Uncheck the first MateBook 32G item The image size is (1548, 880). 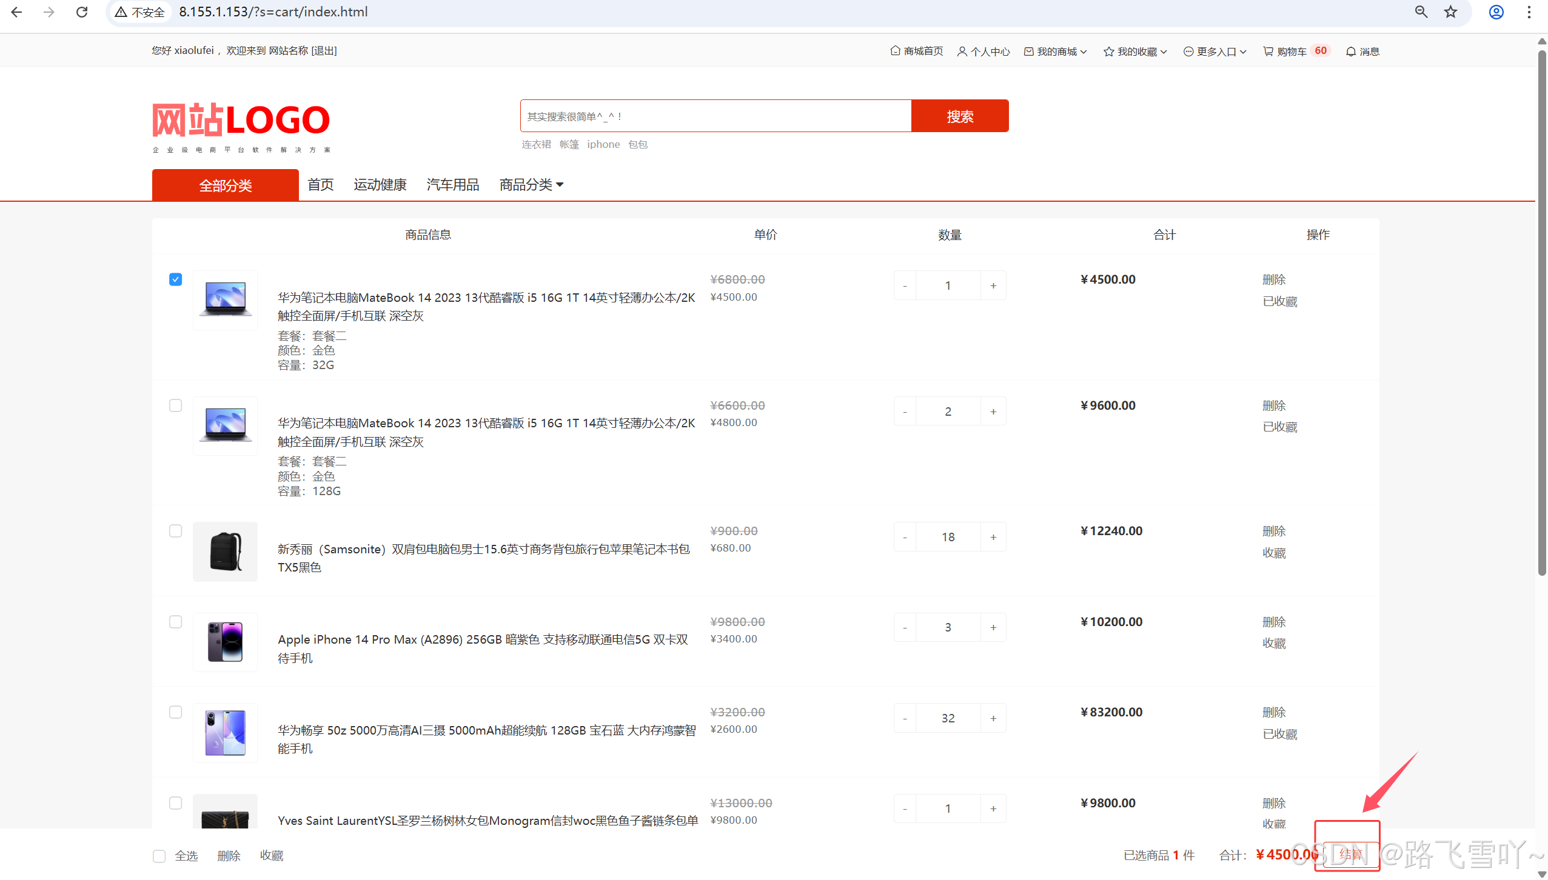(175, 279)
